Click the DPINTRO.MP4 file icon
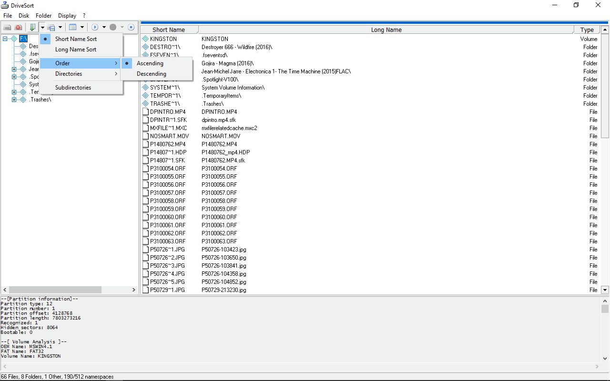610x381 pixels. point(146,112)
